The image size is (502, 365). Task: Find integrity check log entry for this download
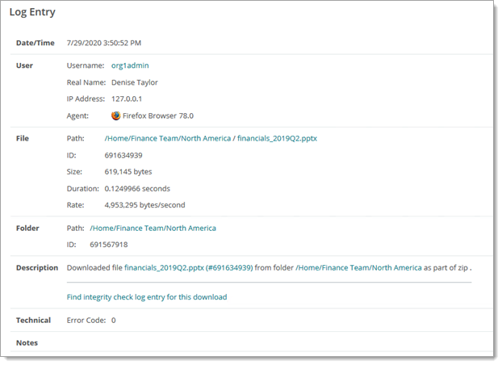(146, 297)
